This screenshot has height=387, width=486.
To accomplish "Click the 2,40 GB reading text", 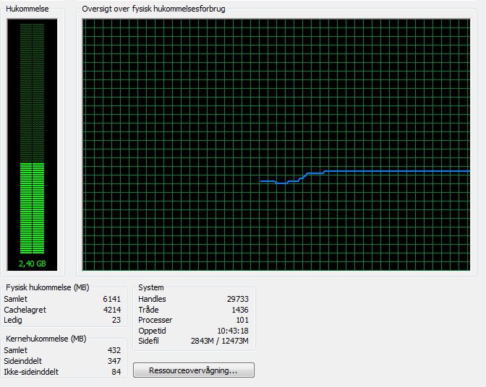I will [x=33, y=264].
